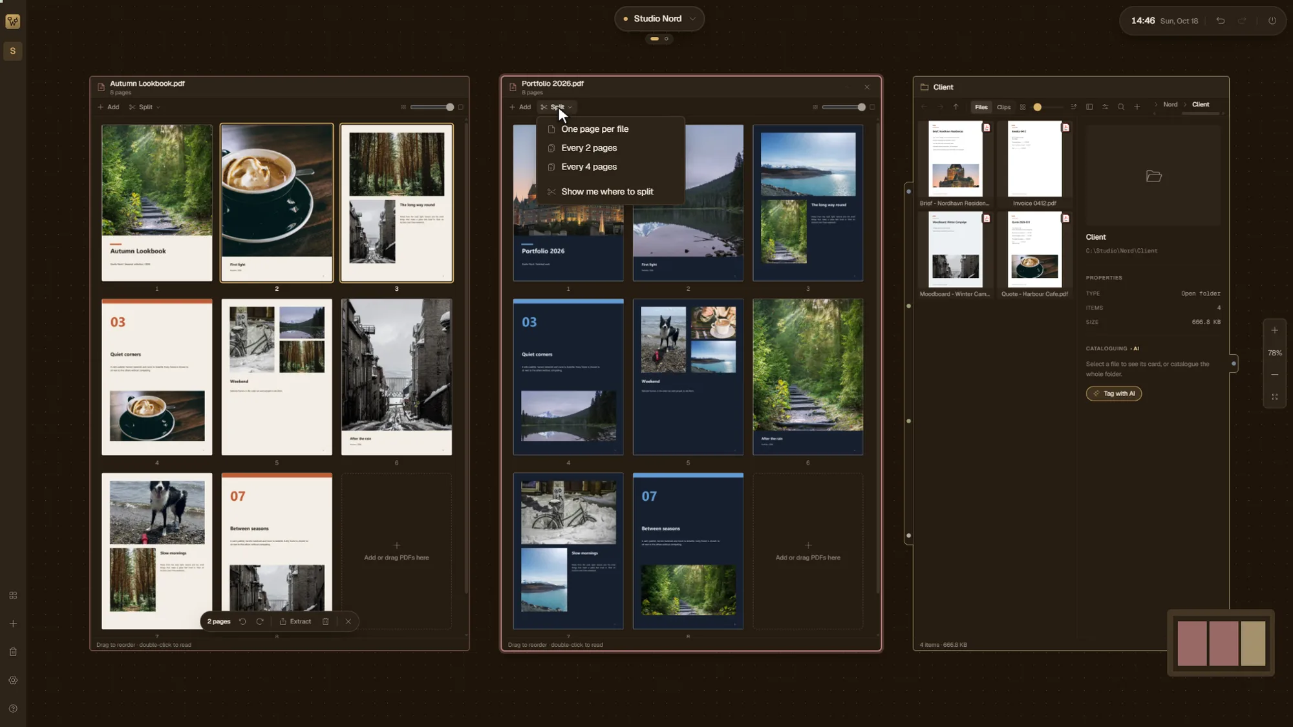This screenshot has height=727, width=1293.
Task: Open the sort options icon in Client panel
Action: point(1074,107)
